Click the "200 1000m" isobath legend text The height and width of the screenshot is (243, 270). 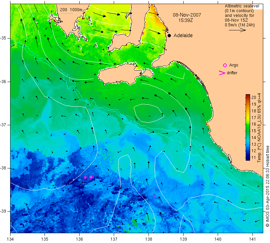[x=71, y=10]
